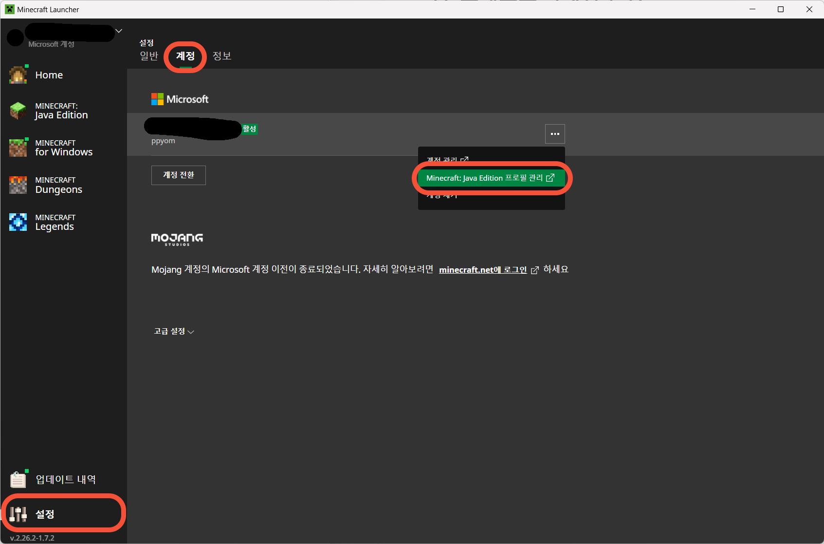This screenshot has width=824, height=544.
Task: Click the Minecraft Launcher creeper icon in the title bar
Action: (x=10, y=9)
